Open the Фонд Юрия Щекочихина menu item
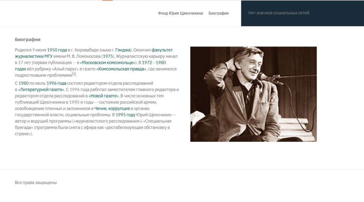This screenshot has height=202, width=364. (180, 13)
